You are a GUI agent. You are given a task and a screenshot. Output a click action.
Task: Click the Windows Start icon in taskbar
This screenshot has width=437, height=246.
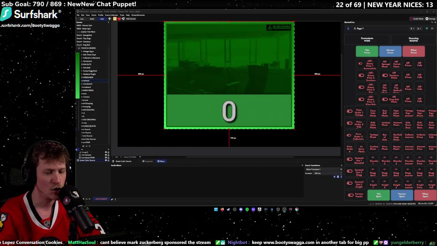pos(216,209)
